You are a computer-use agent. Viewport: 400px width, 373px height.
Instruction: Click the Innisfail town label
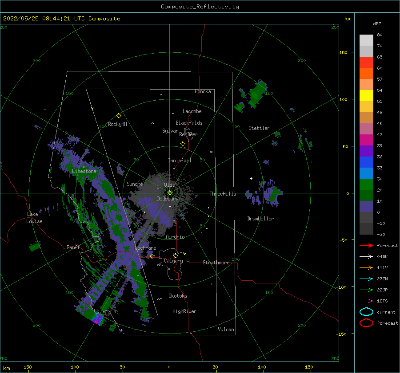pyautogui.click(x=180, y=161)
